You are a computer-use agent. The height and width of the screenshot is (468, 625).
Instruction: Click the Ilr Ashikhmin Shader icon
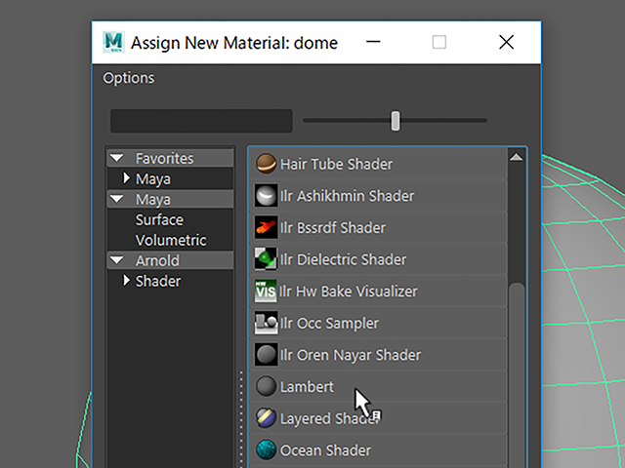(x=266, y=195)
